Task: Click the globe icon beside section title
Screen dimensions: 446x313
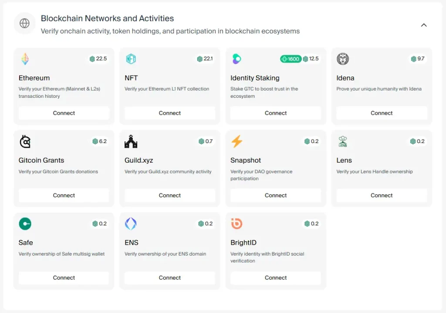Action: [25, 23]
